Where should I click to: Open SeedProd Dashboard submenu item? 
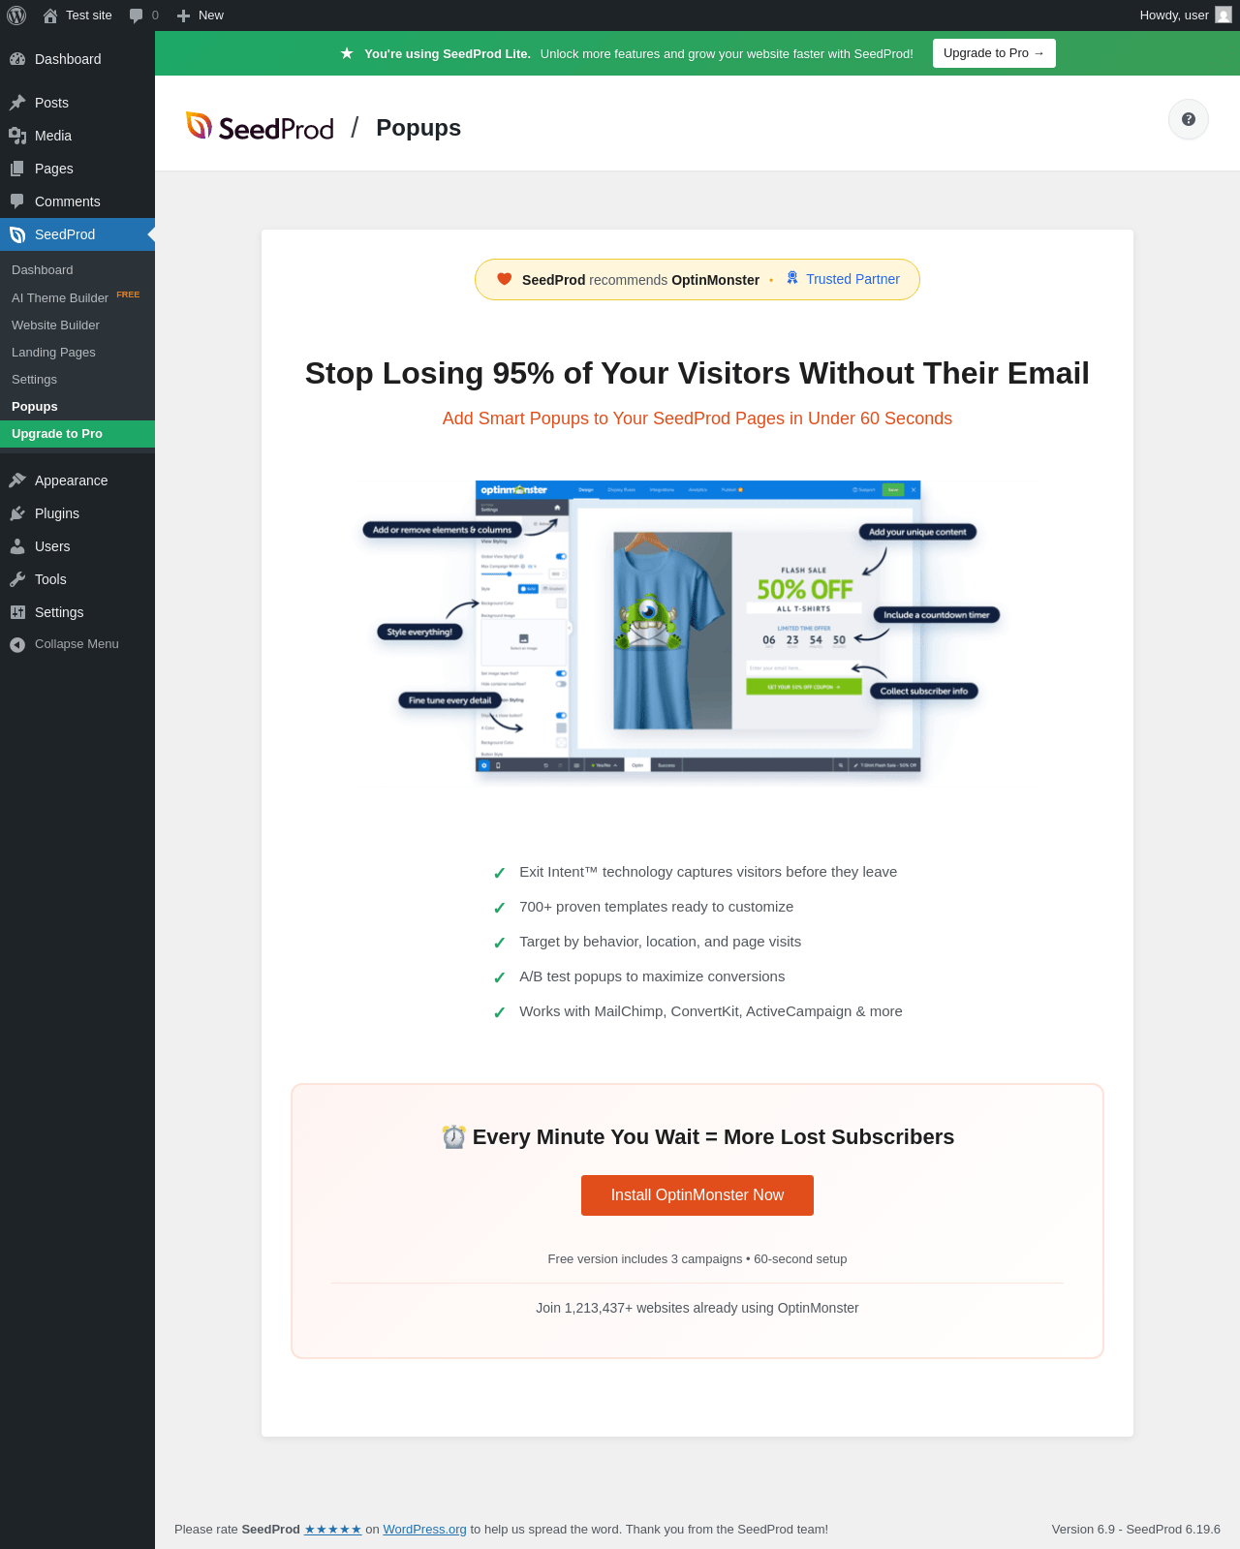click(x=77, y=270)
